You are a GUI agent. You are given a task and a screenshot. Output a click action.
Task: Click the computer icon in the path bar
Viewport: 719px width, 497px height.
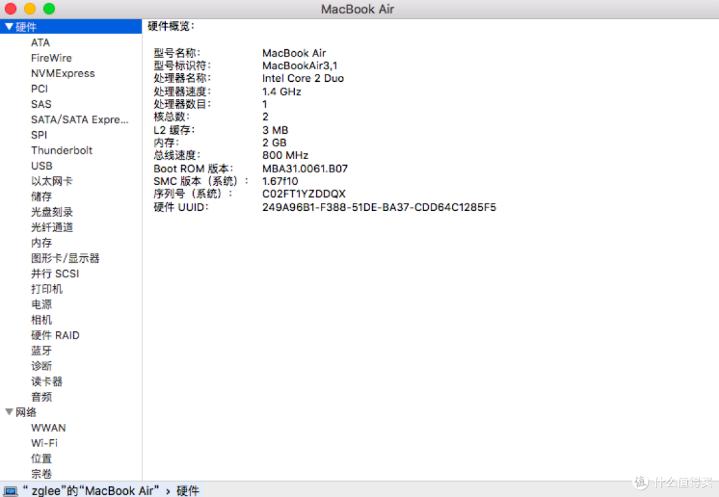[10, 491]
